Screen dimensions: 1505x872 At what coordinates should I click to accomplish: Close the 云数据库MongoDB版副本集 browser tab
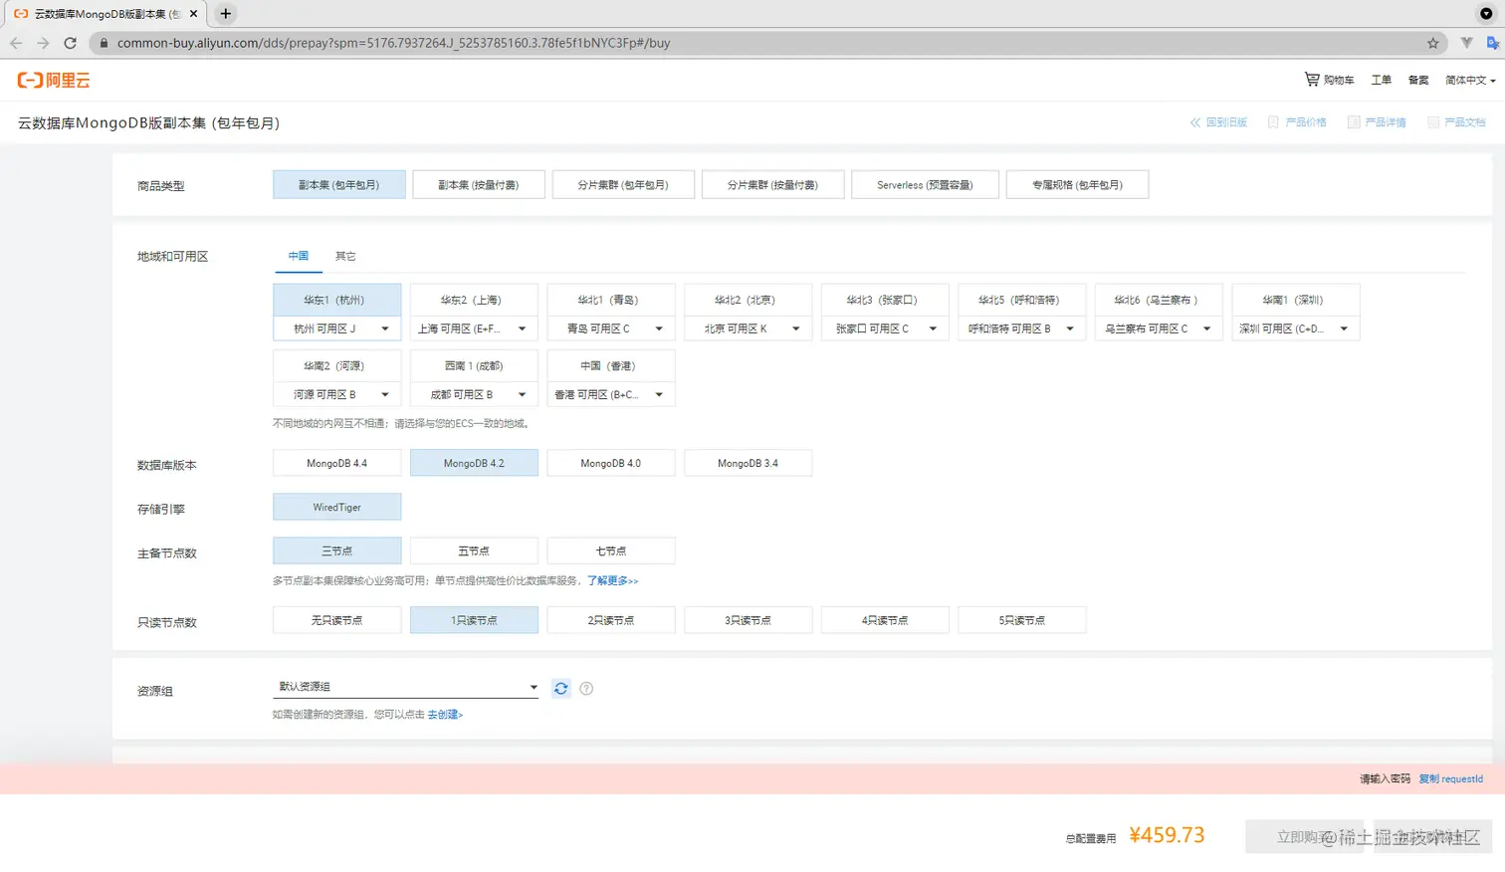[193, 14]
